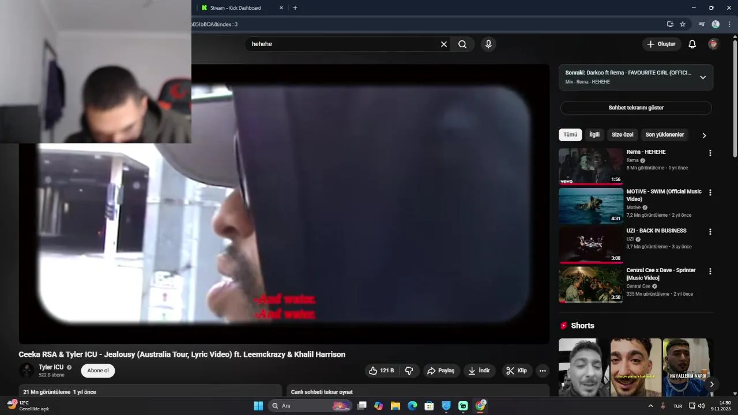
Task: Open Task View on taskbar
Action: (362, 406)
